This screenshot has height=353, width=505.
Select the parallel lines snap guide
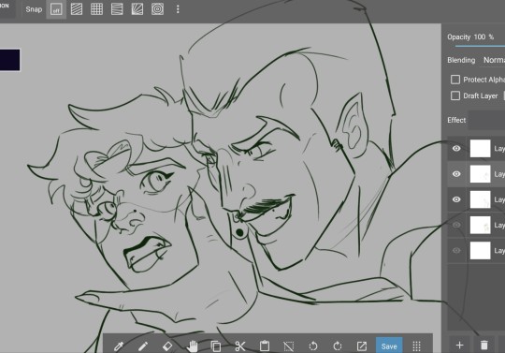77,9
